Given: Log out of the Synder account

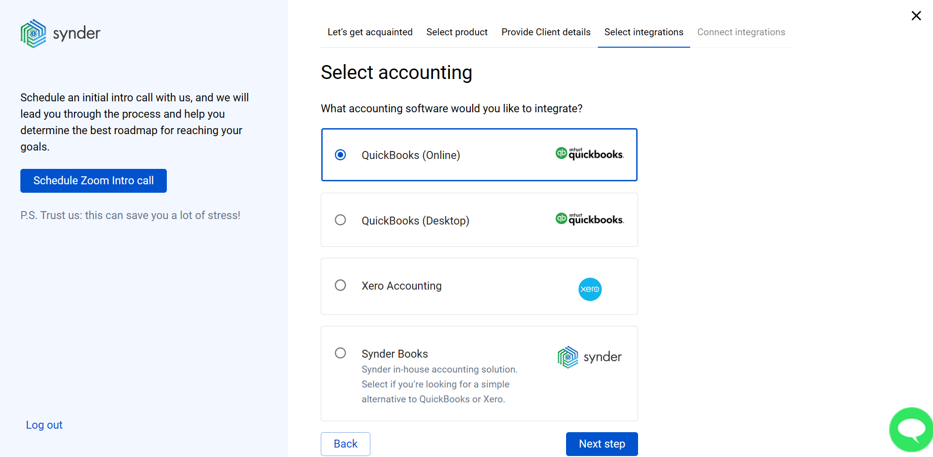Looking at the screenshot, I should tap(44, 425).
